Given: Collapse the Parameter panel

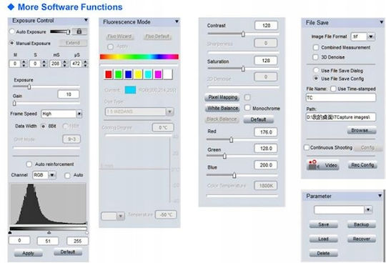Looking at the screenshot, I should click(380, 196).
